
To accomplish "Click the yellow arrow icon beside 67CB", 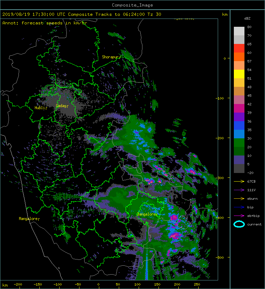I will pyautogui.click(x=239, y=182).
